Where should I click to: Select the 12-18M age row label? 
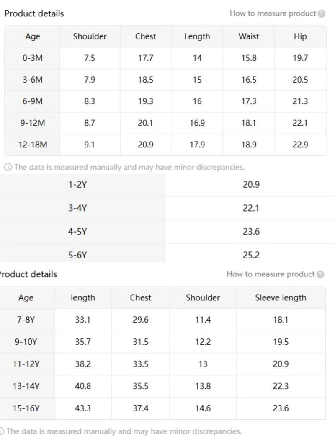tap(33, 145)
